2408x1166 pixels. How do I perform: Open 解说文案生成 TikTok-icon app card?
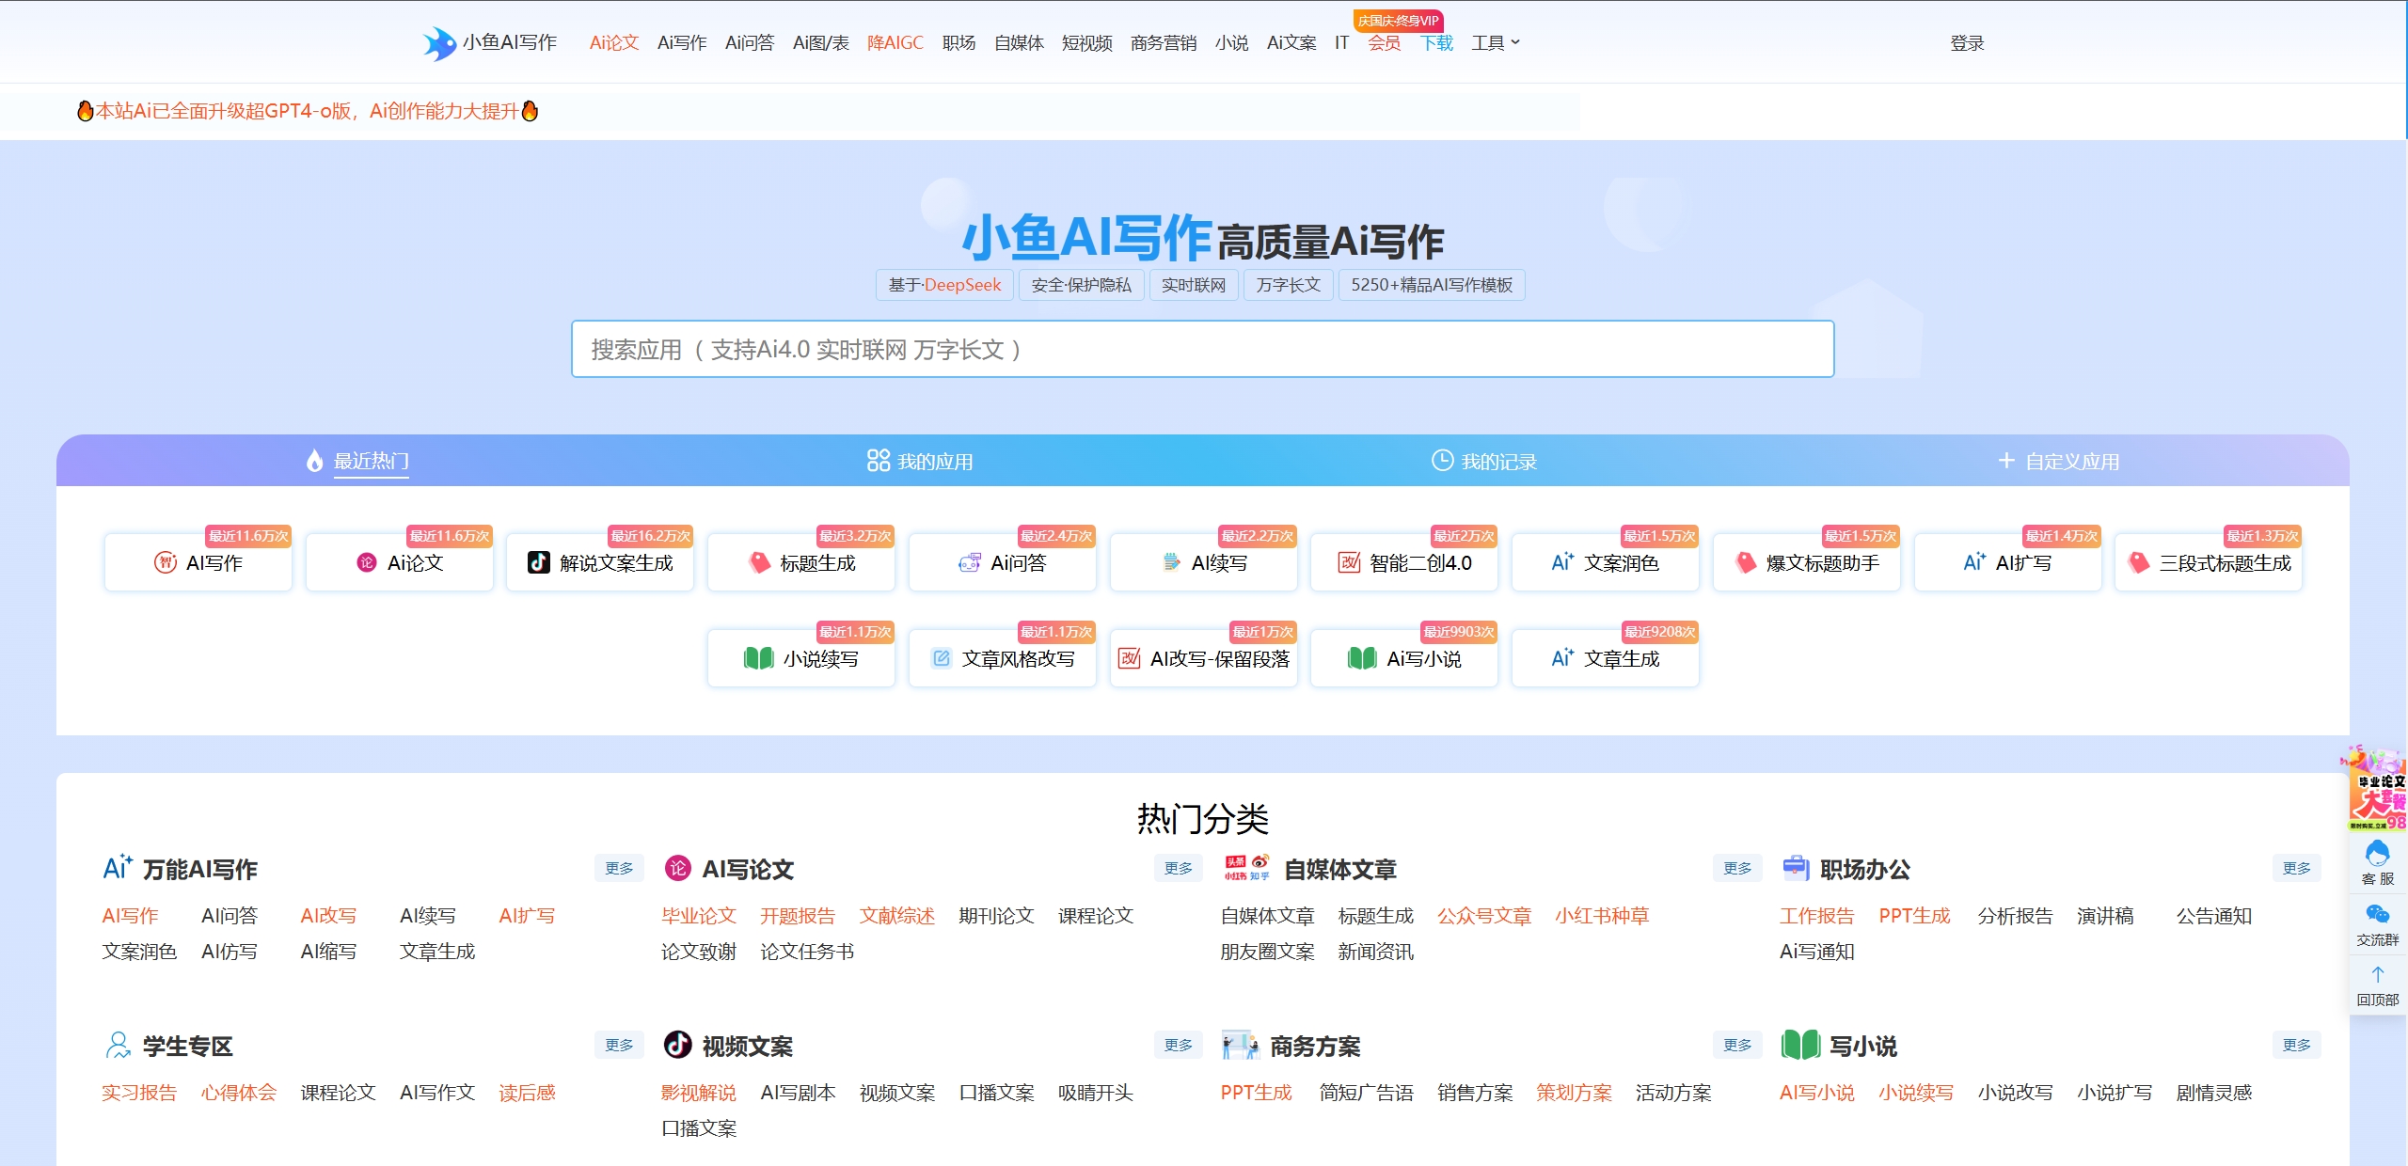(x=600, y=562)
